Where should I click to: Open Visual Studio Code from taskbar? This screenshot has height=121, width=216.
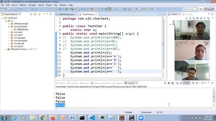[92, 118]
